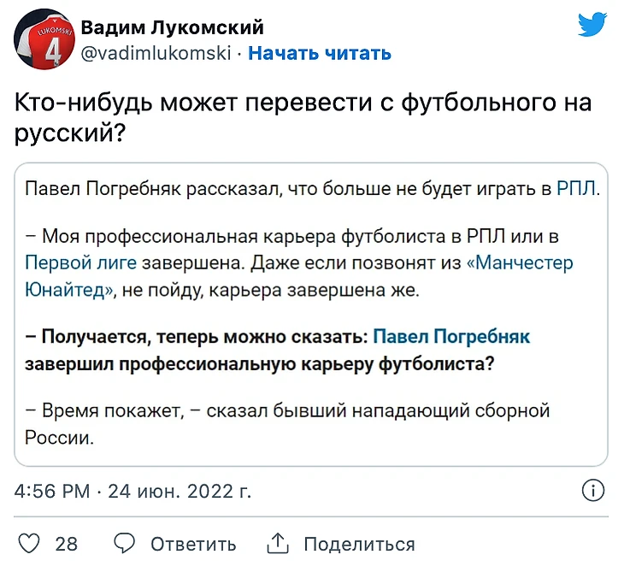Image resolution: width=624 pixels, height=566 pixels.
Task: Open the 'Первой лиге' link
Action: [x=76, y=262]
